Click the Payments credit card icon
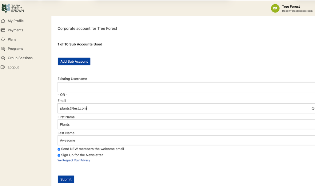Image resolution: width=315 pixels, height=186 pixels. [x=3, y=30]
